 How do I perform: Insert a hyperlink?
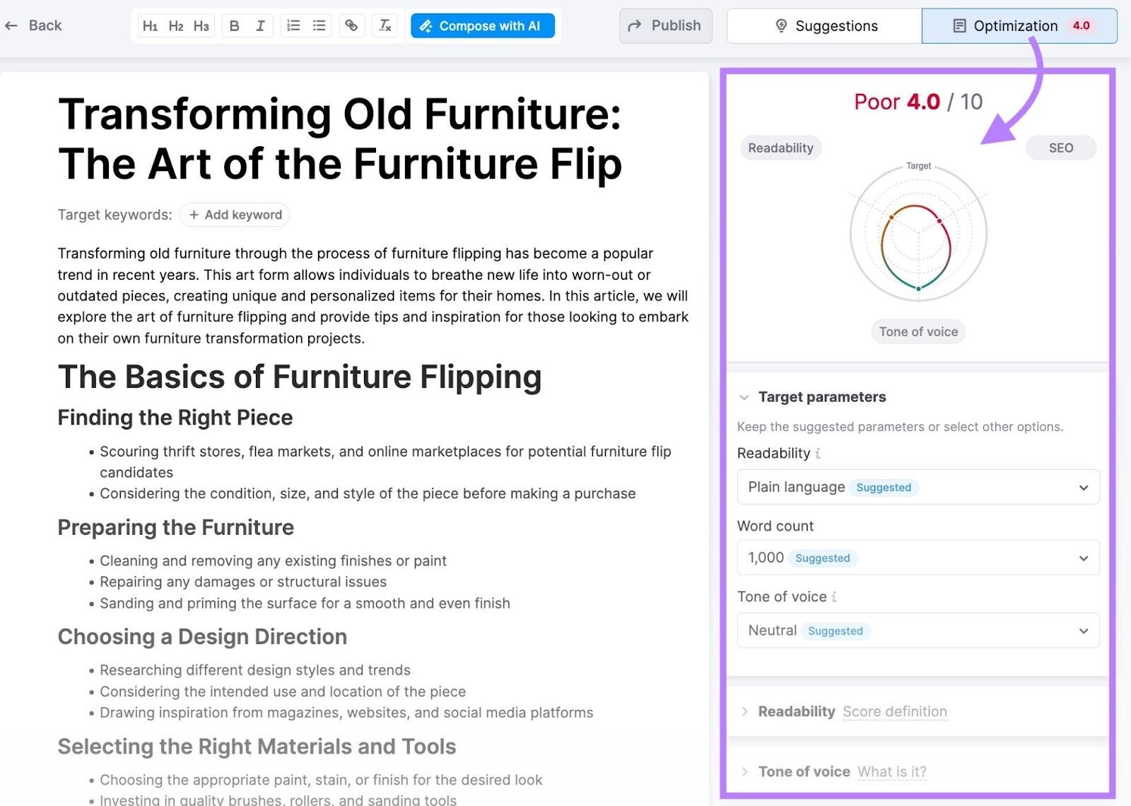tap(351, 26)
